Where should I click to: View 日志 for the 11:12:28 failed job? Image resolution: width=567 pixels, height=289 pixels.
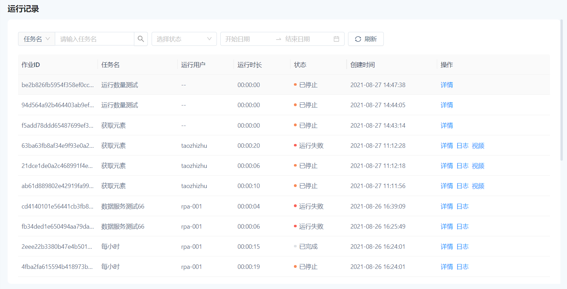pos(462,146)
